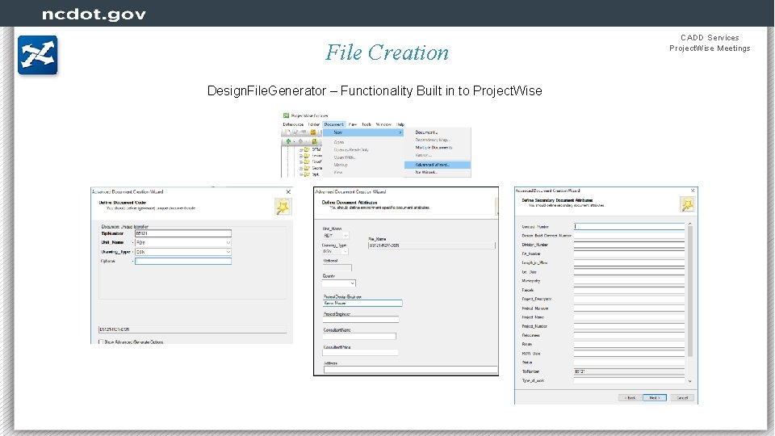Click scrollbar up arrow in Secondary Attributes
The image size is (775, 436).
[x=690, y=224]
